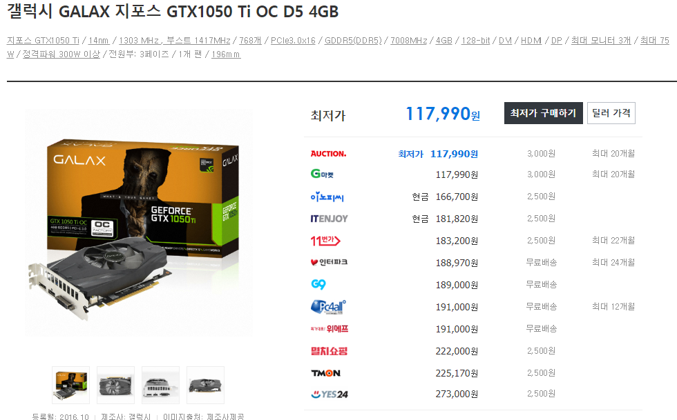Select first thumbnail showing GALAX box
The height and width of the screenshot is (420, 677).
click(x=70, y=385)
